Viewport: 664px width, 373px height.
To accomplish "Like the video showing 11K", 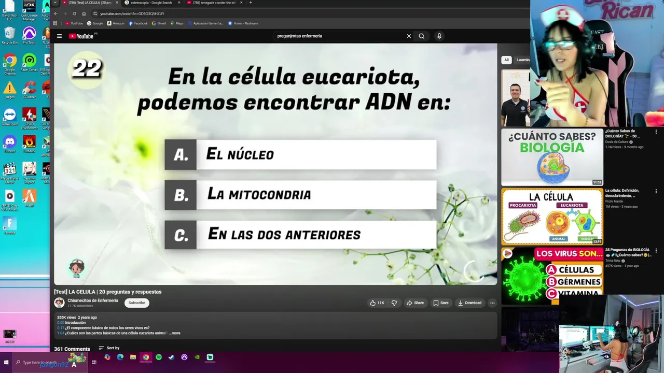I will [x=377, y=303].
